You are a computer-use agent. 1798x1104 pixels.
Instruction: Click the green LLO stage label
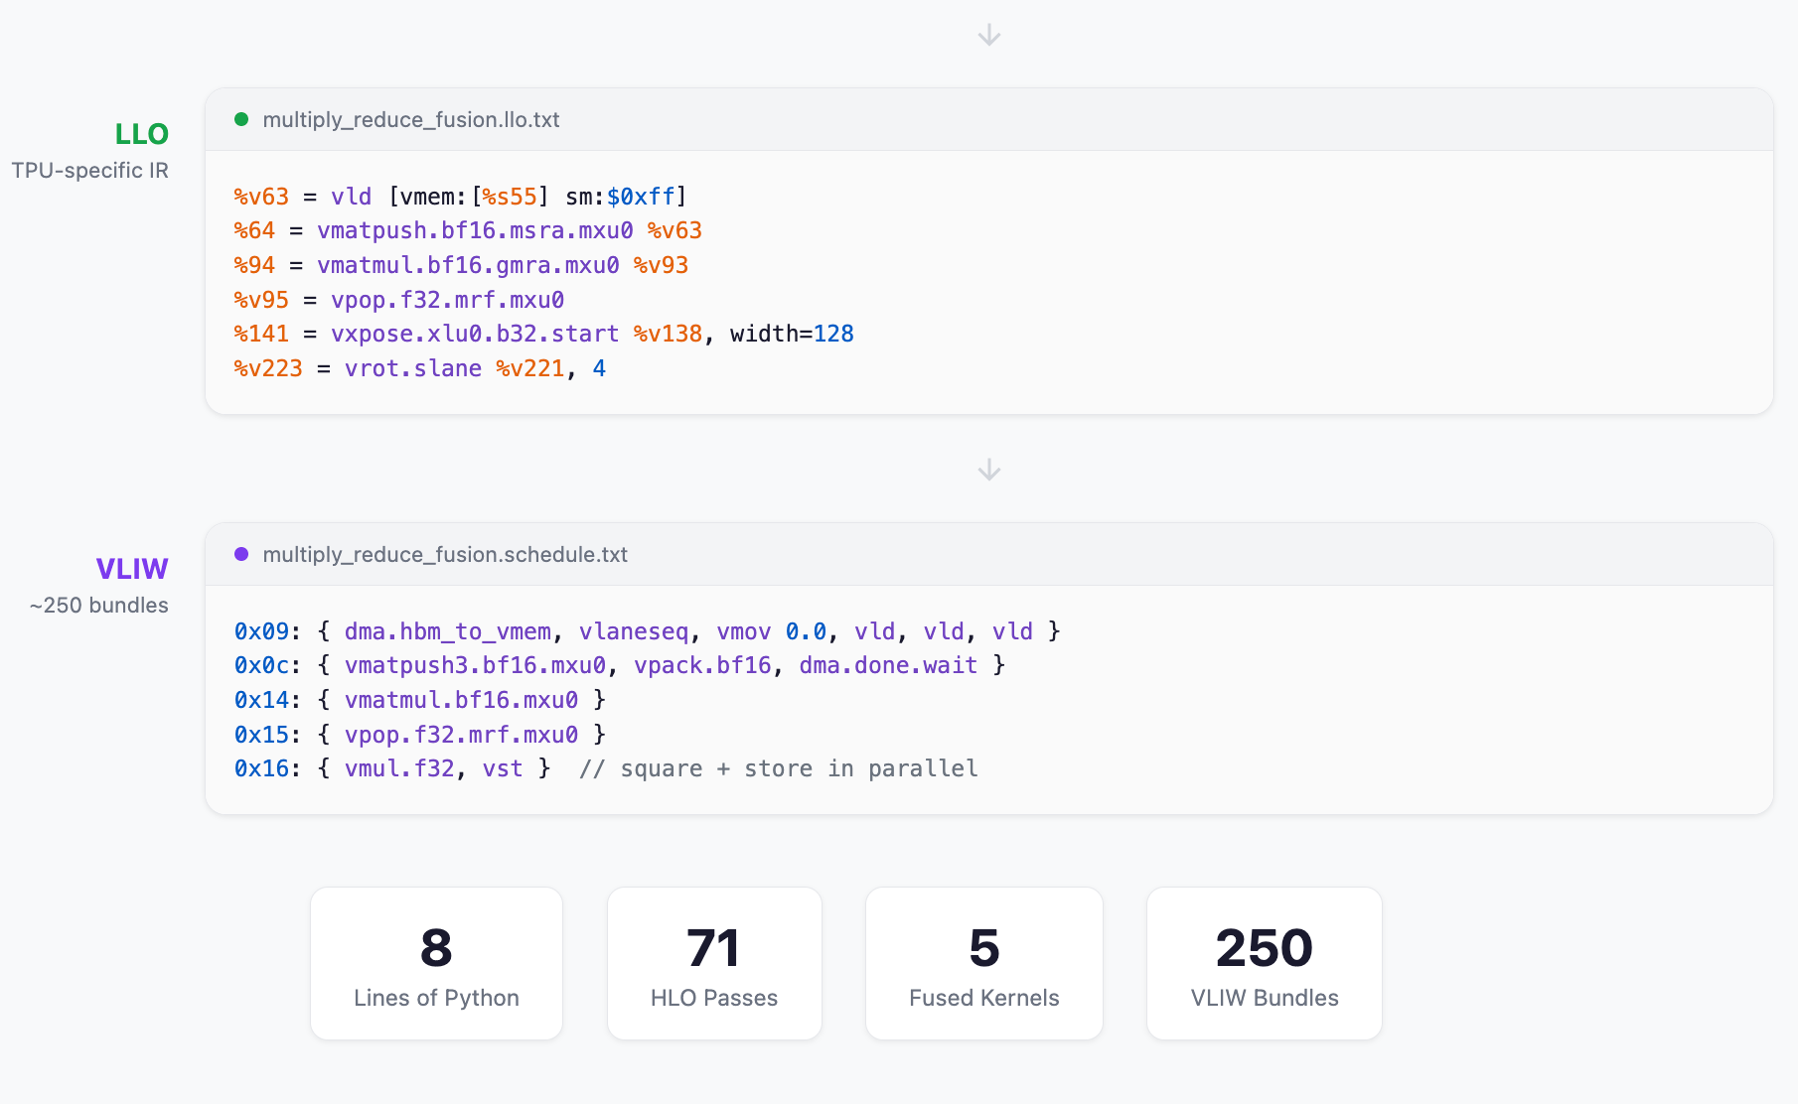point(142,134)
